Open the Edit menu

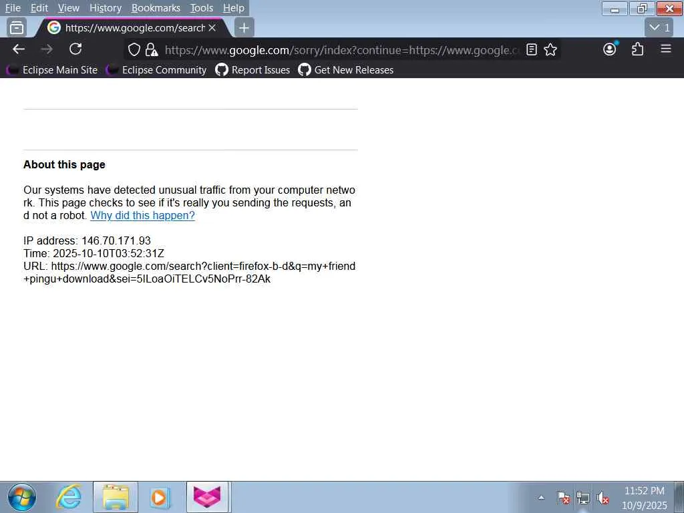[x=39, y=8]
